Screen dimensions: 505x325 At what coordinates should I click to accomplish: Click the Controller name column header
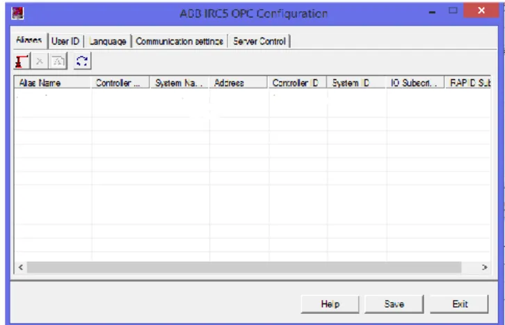coord(120,83)
